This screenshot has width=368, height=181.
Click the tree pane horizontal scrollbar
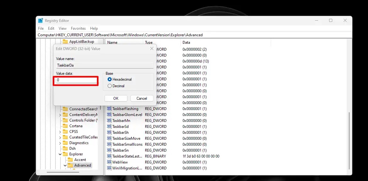click(63, 172)
